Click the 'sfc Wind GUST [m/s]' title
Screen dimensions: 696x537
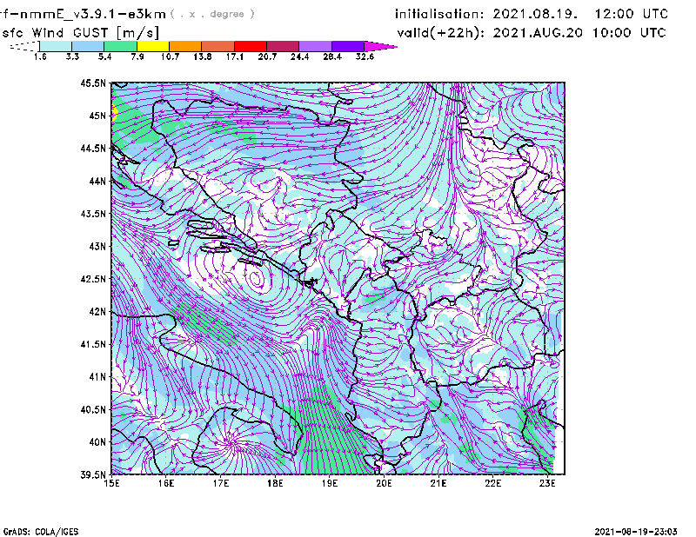[x=80, y=33]
